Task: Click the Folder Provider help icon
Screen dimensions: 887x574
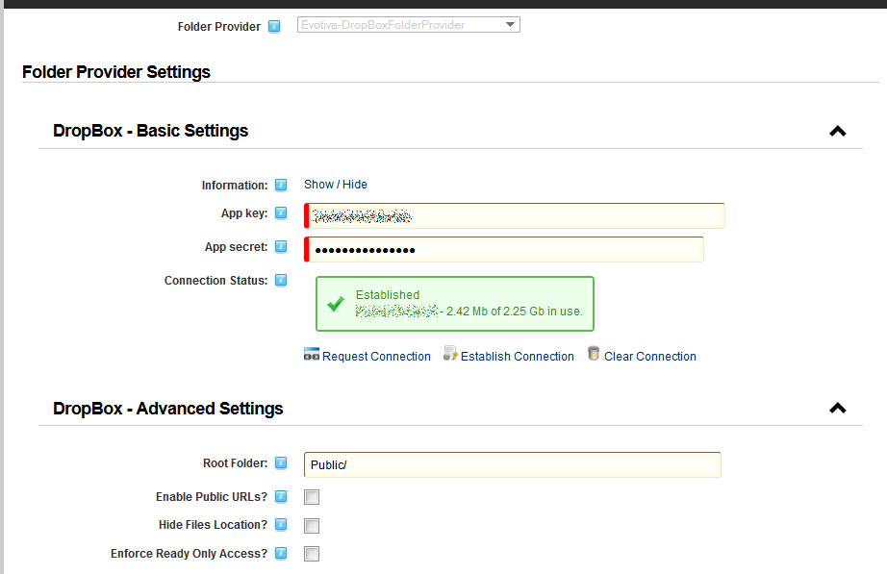Action: [274, 27]
